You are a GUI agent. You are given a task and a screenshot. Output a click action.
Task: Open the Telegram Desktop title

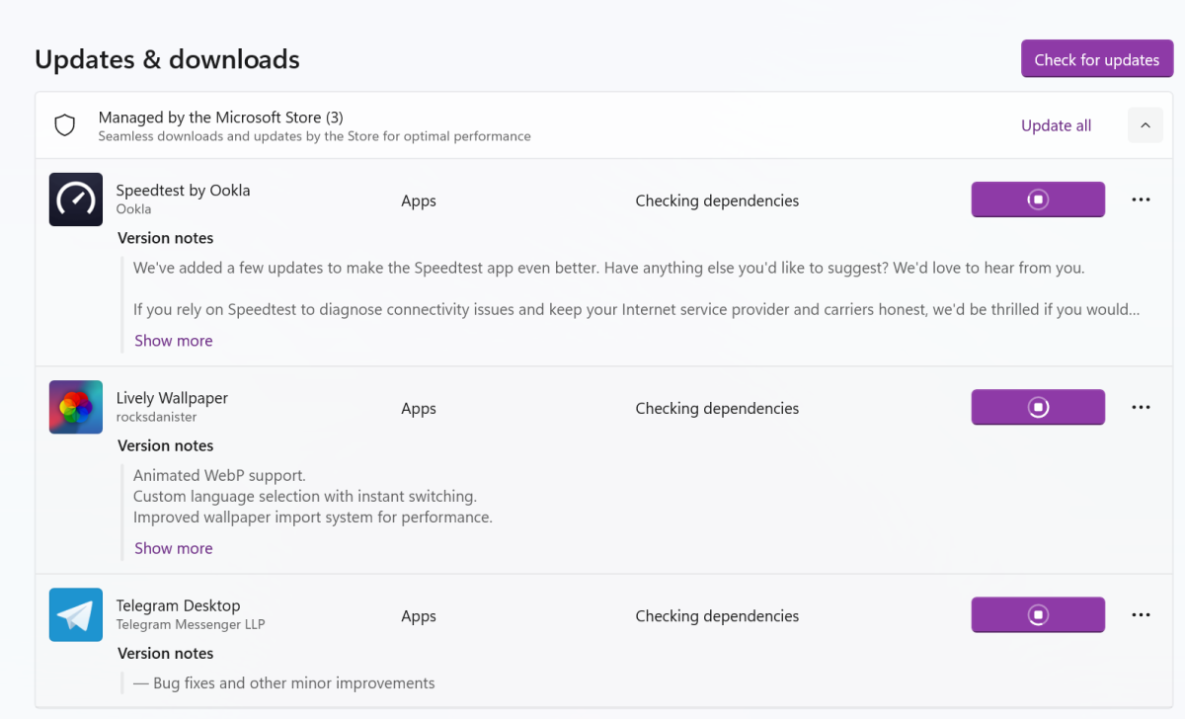click(x=178, y=605)
